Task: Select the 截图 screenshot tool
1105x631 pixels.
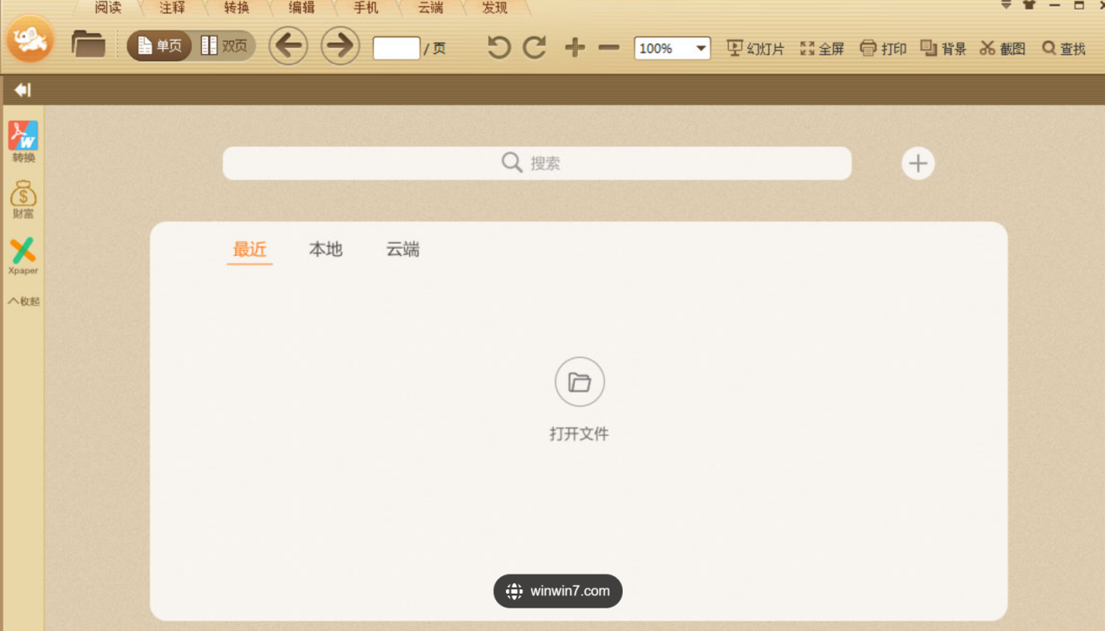Action: point(1001,48)
